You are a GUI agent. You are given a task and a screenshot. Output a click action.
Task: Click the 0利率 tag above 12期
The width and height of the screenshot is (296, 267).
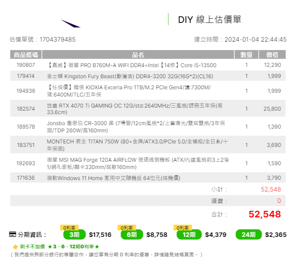(183, 228)
